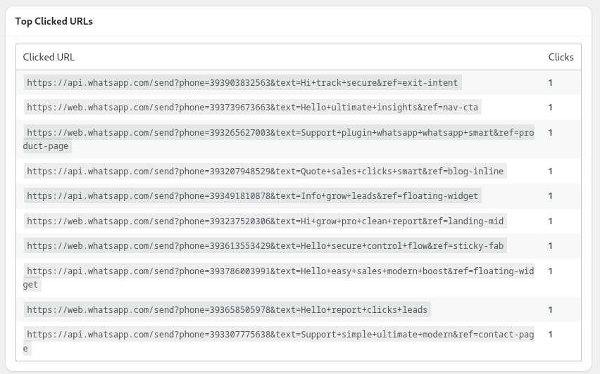Select the URL with ref=landing-mid
Viewport: 600px width, 374px height.
[265, 221]
